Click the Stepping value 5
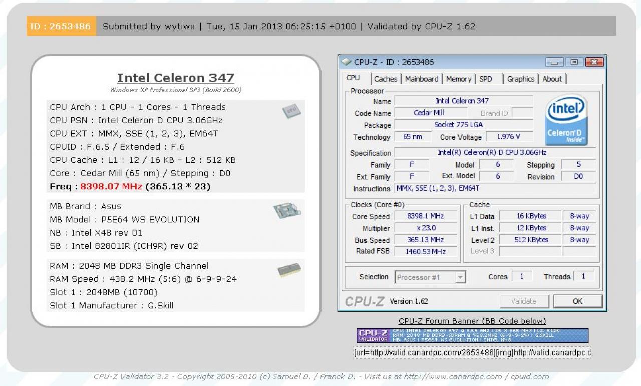The image size is (641, 386). point(578,165)
